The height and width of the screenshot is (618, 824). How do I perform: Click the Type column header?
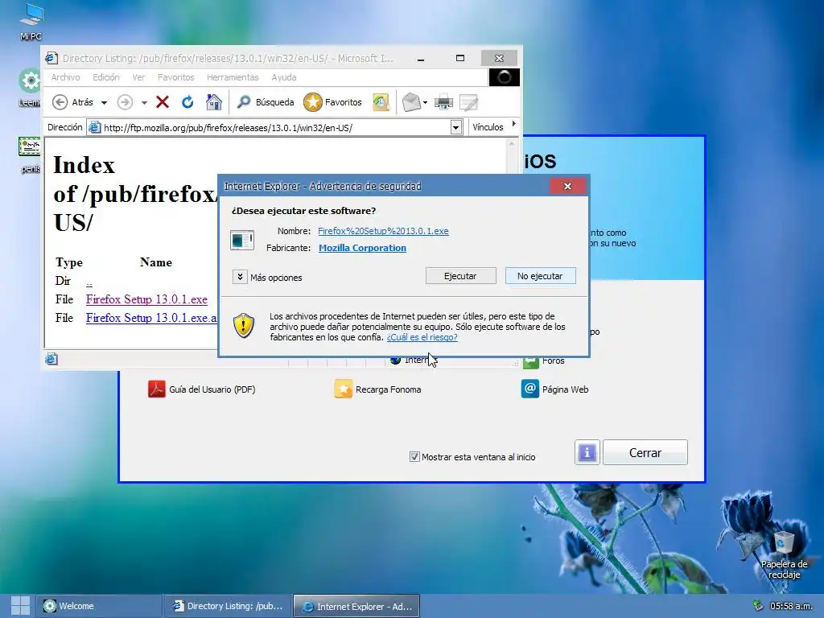click(69, 262)
